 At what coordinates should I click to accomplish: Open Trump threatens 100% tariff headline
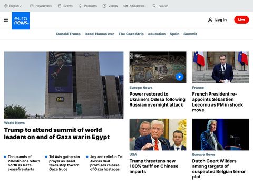click(154, 166)
